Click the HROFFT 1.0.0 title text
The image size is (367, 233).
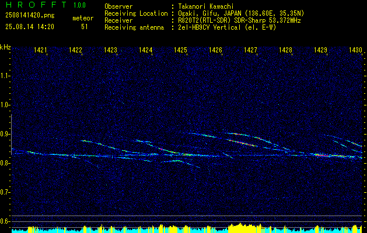(x=46, y=5)
